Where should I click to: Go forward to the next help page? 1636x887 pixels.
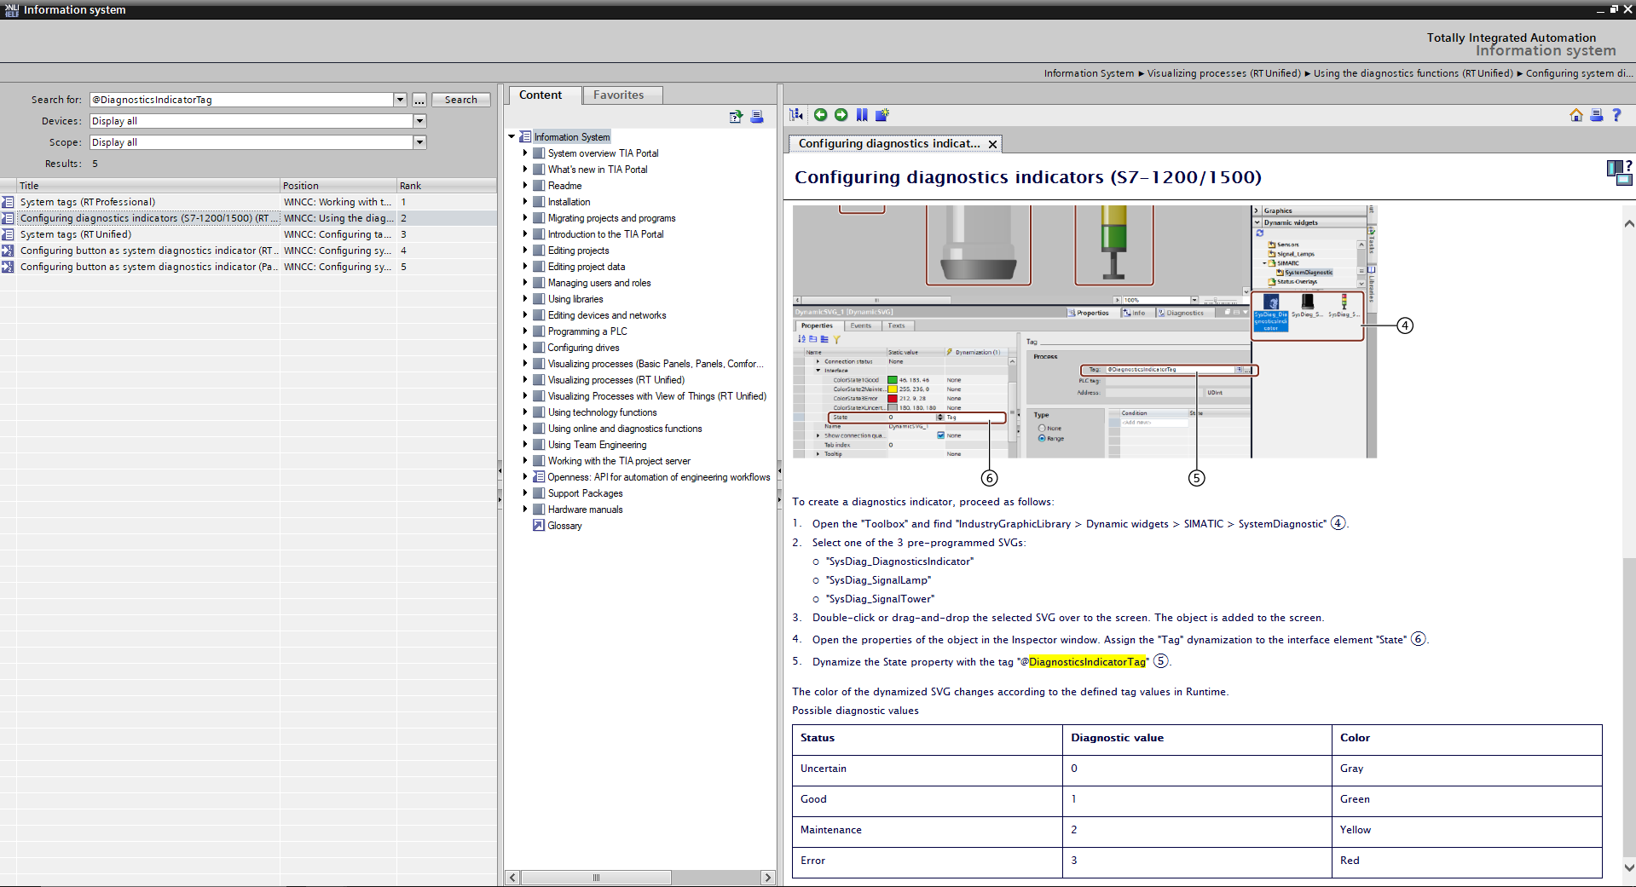point(841,115)
